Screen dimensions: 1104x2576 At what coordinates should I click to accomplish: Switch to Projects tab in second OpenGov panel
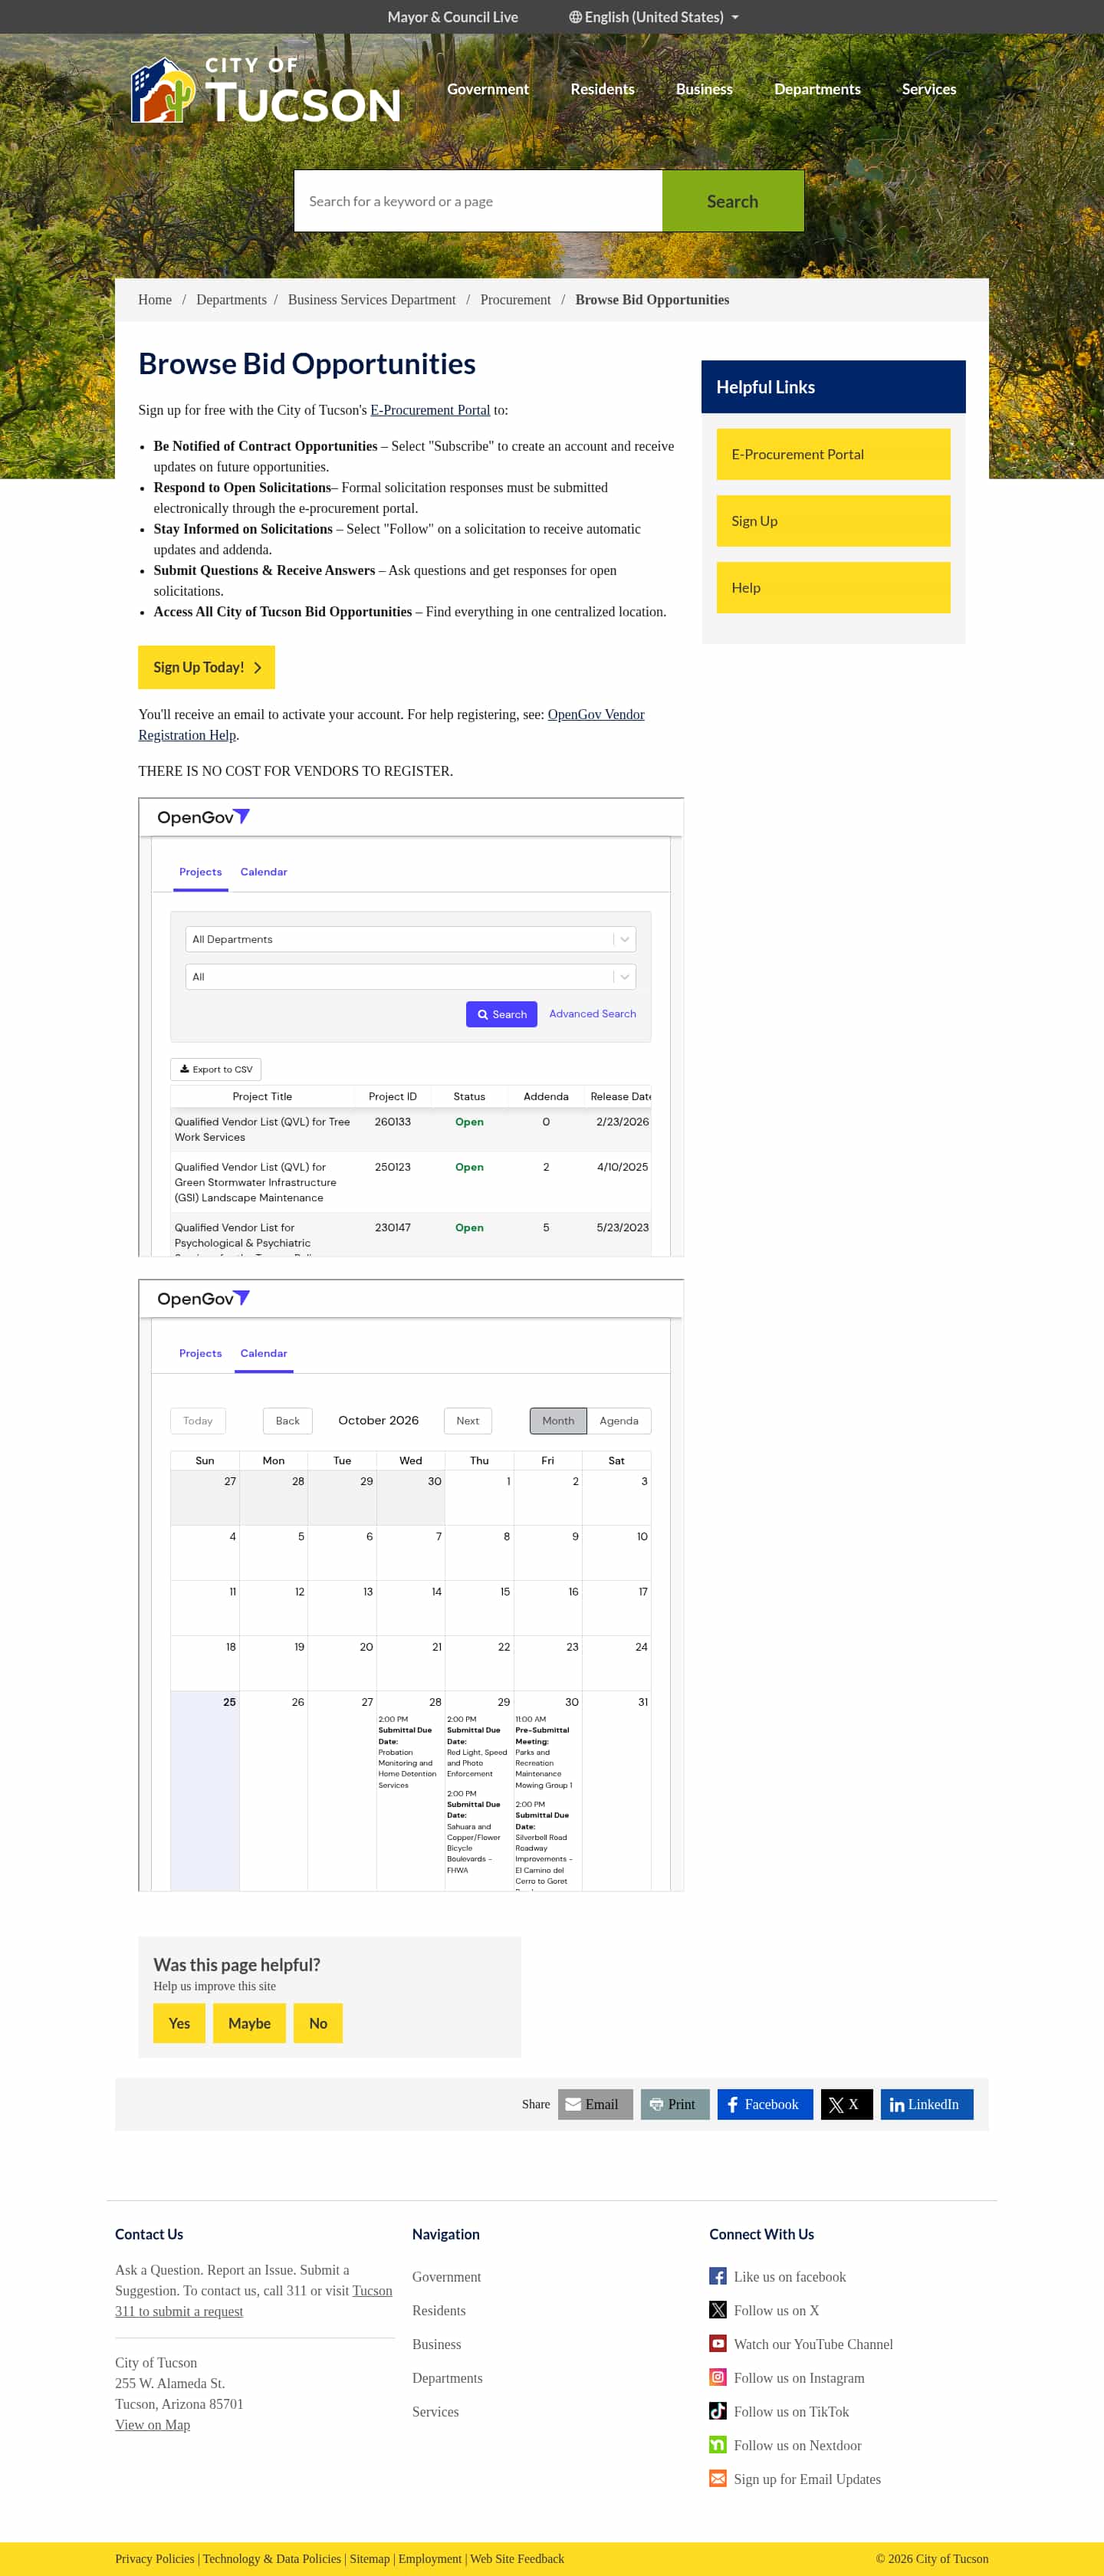(x=201, y=1353)
